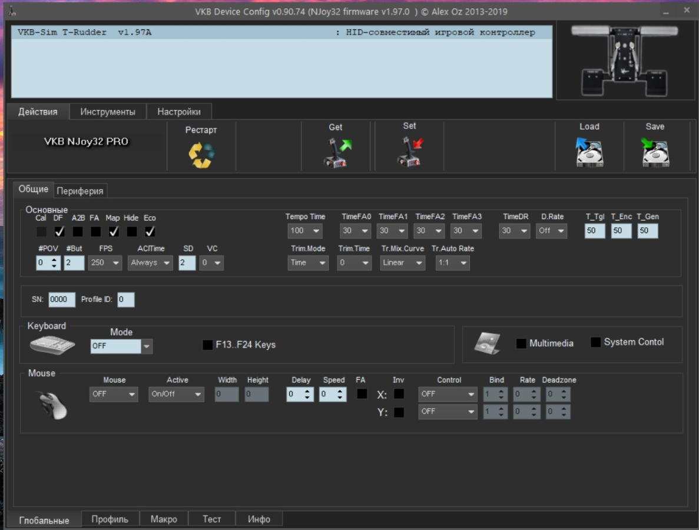The image size is (699, 530).
Task: Click the app icon in title bar
Action: point(12,11)
